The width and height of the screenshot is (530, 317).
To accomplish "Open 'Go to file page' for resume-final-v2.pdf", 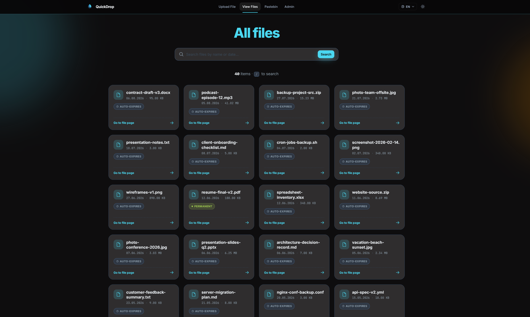I will tap(199, 223).
